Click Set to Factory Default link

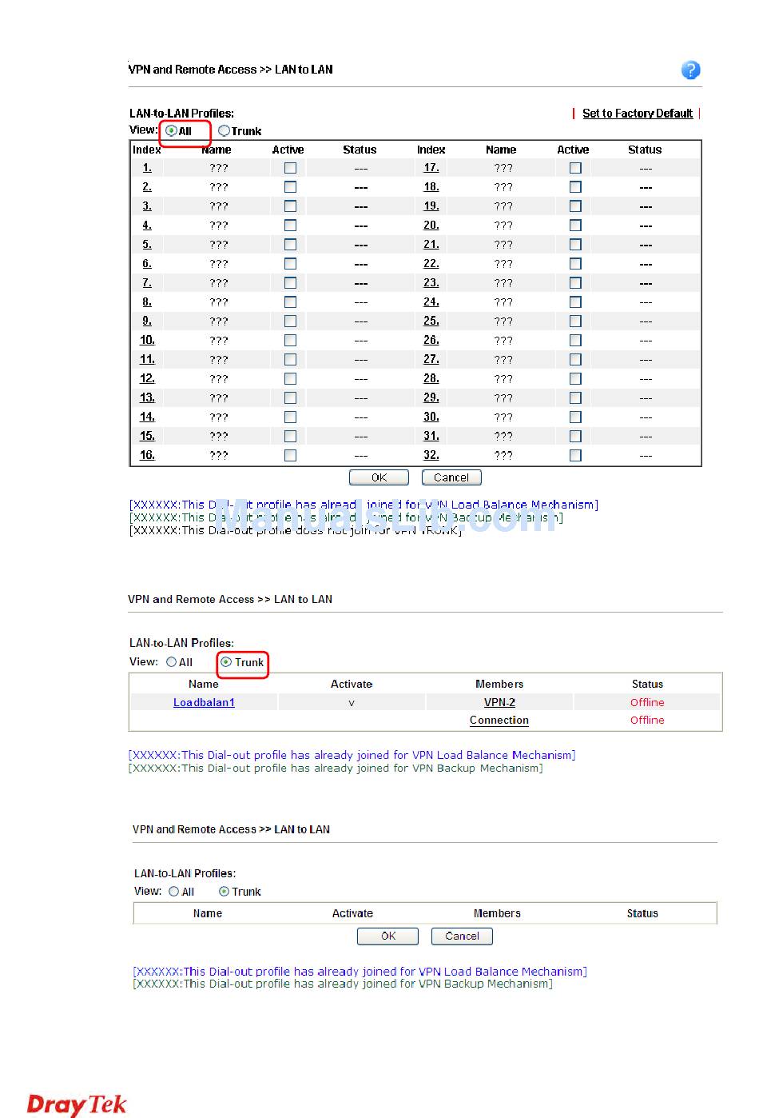click(638, 114)
